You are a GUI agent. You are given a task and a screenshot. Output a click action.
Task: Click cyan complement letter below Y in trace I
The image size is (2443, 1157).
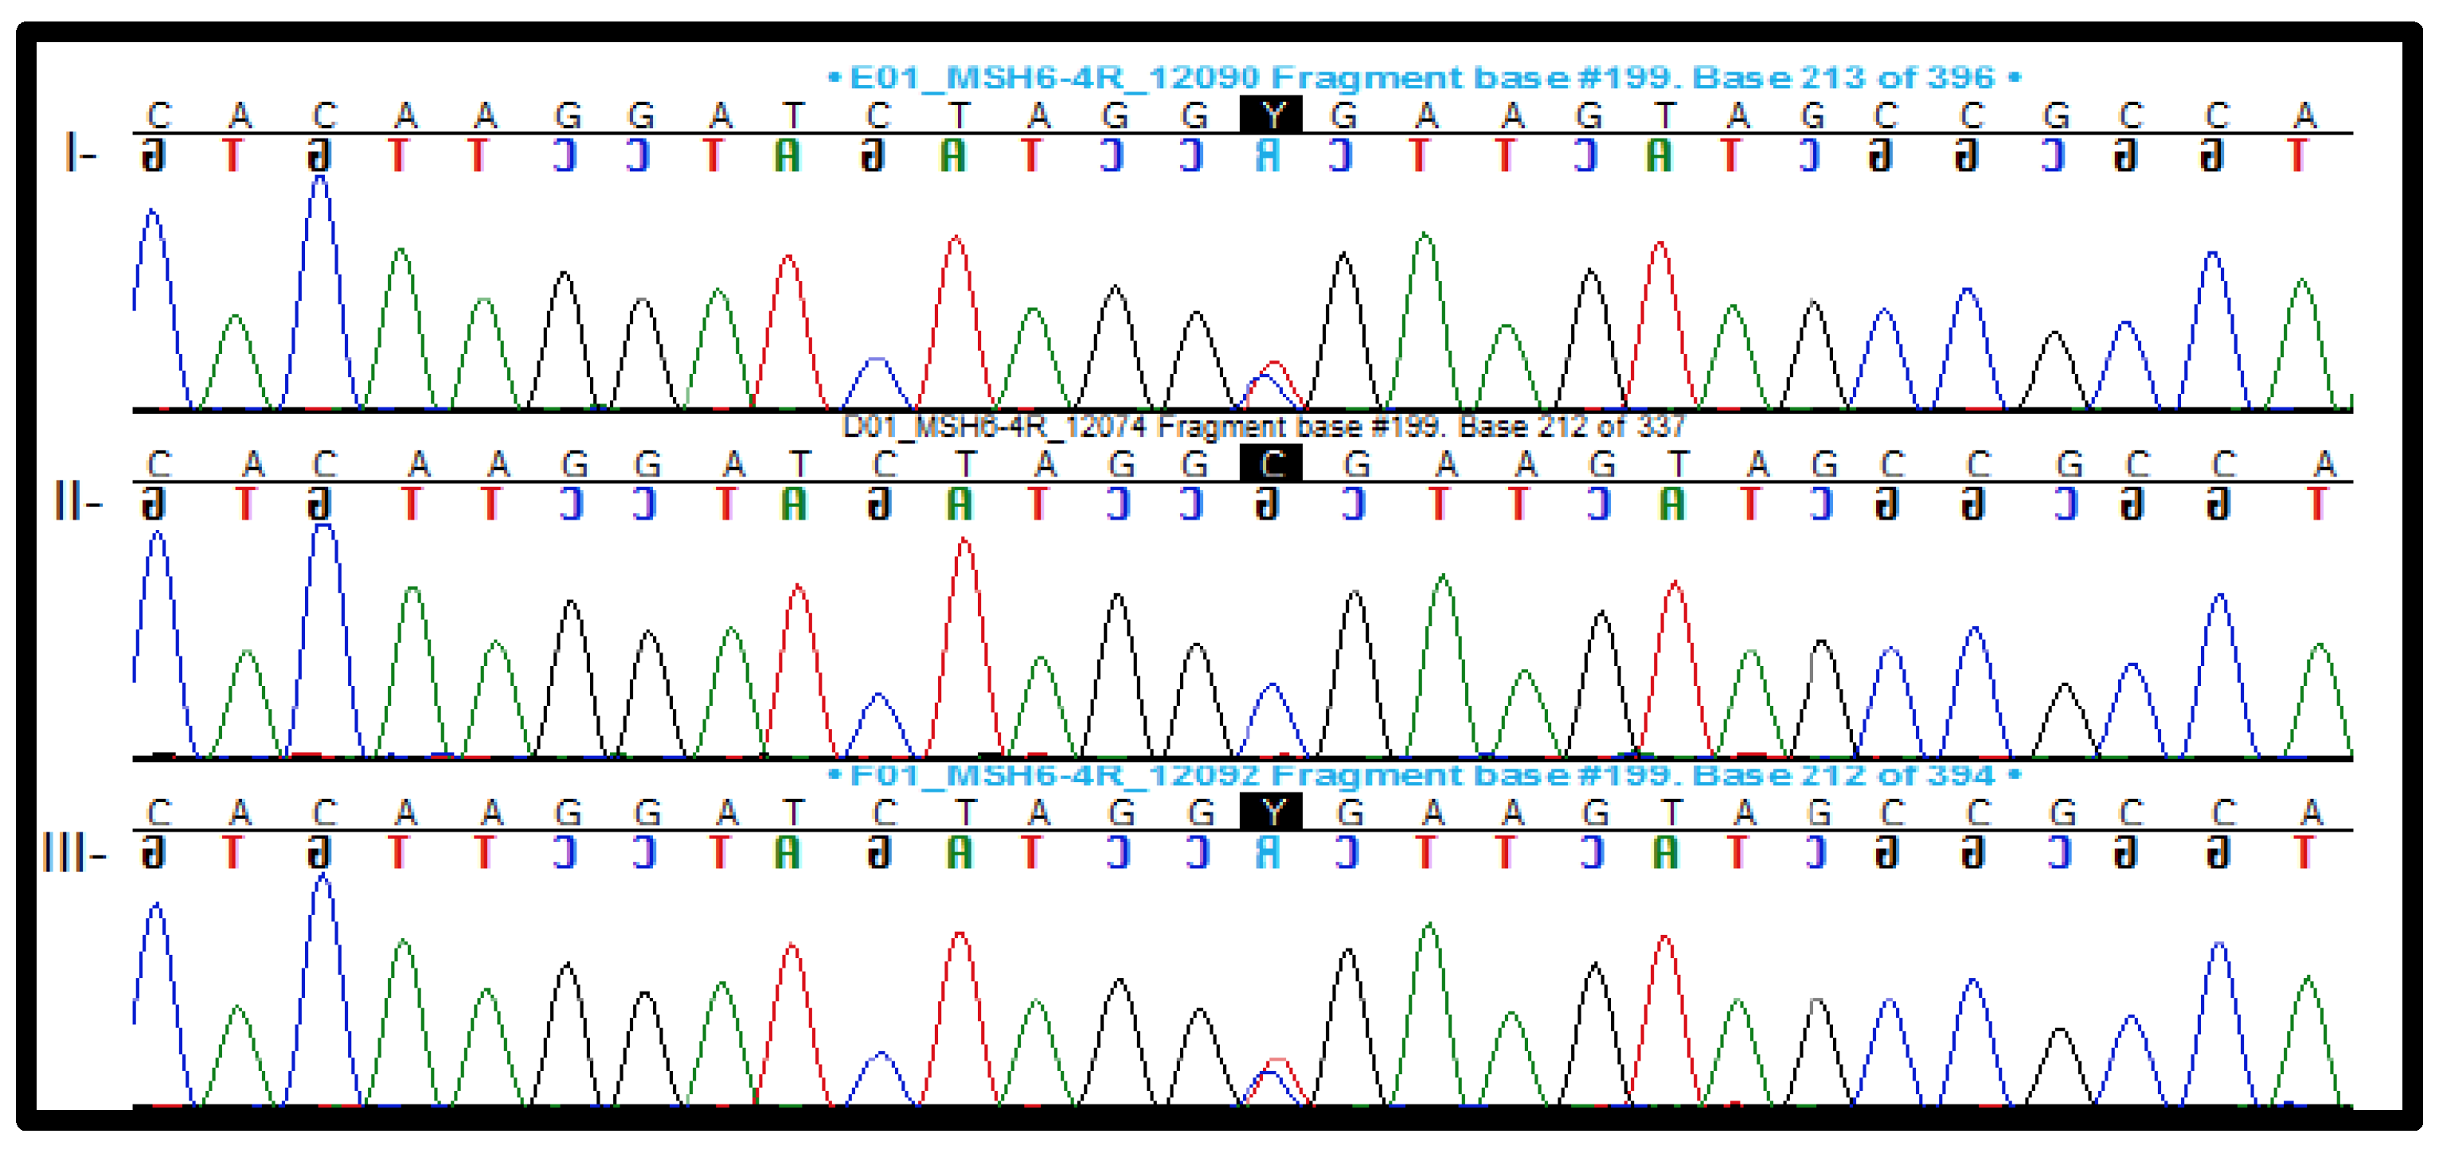point(1268,155)
